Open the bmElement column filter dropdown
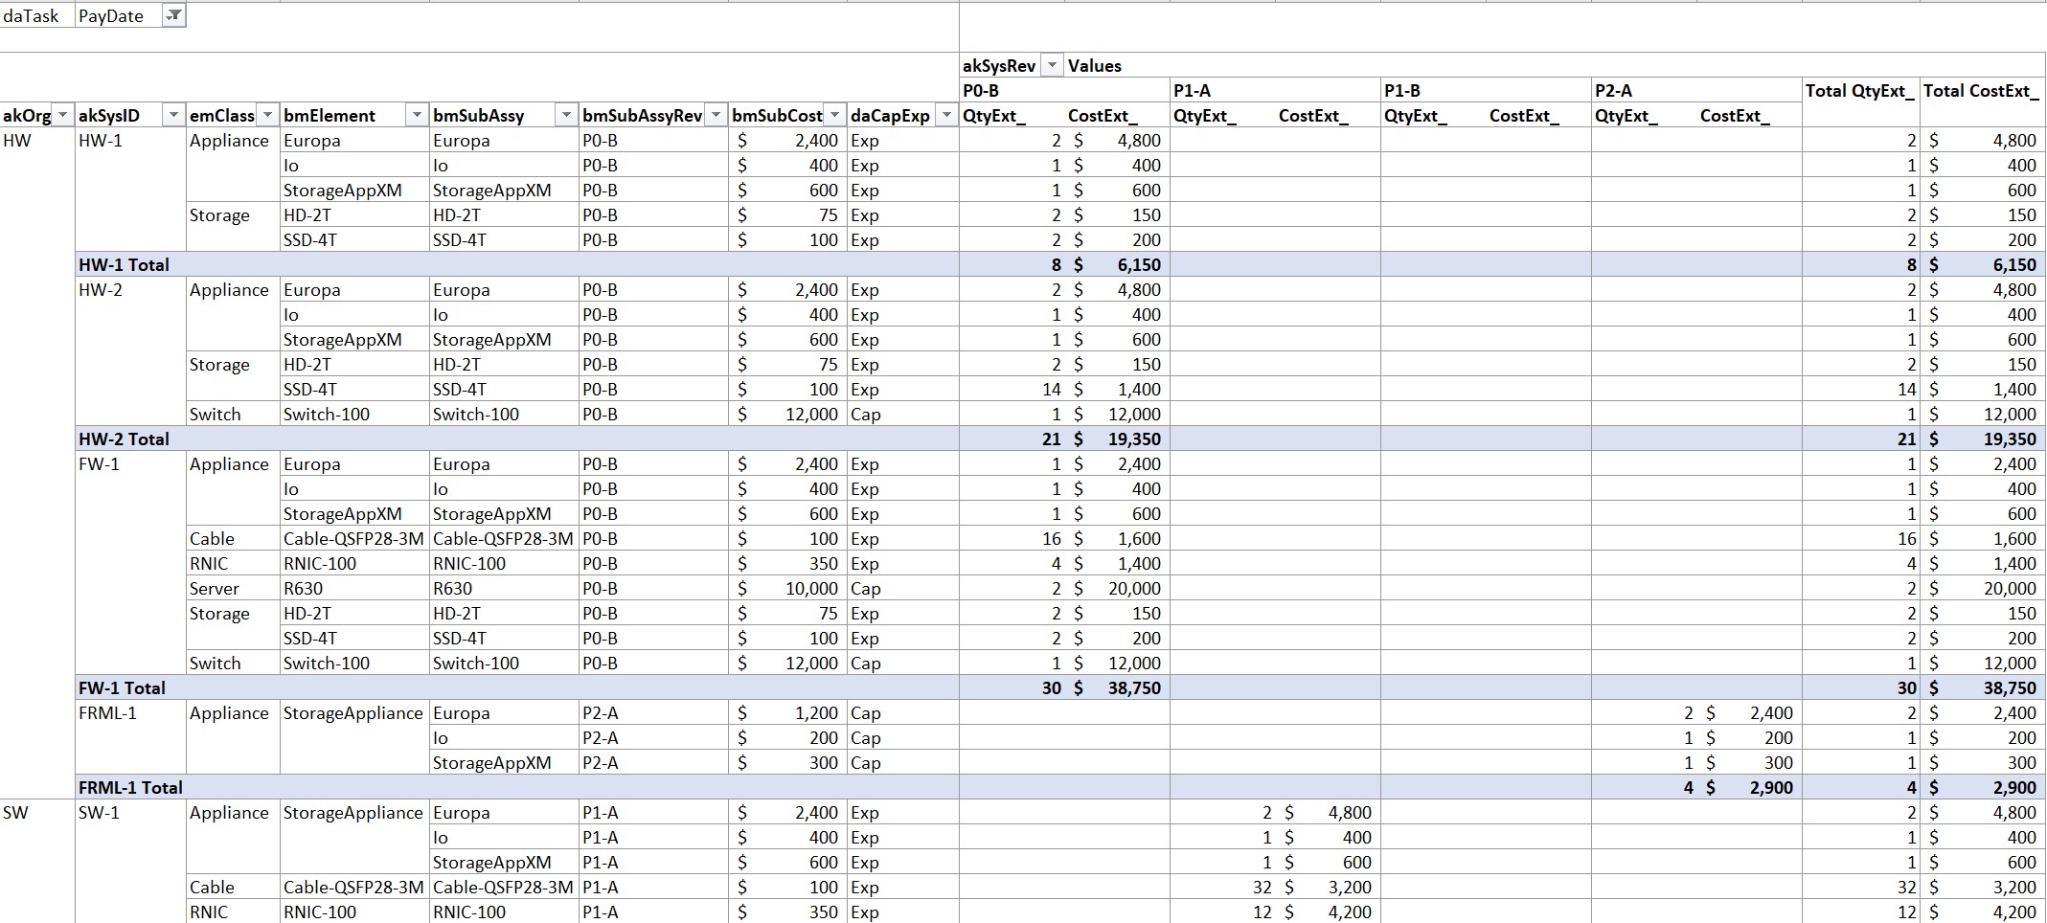This screenshot has width=2047, height=923. click(x=417, y=116)
